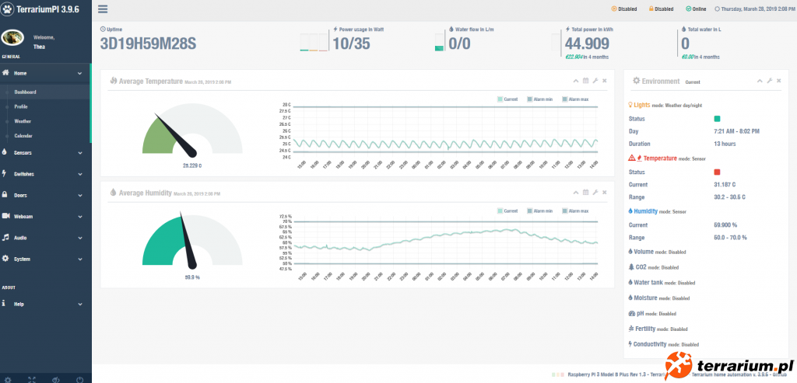
Task: Click the power icon in sidebar footer
Action: 79,378
